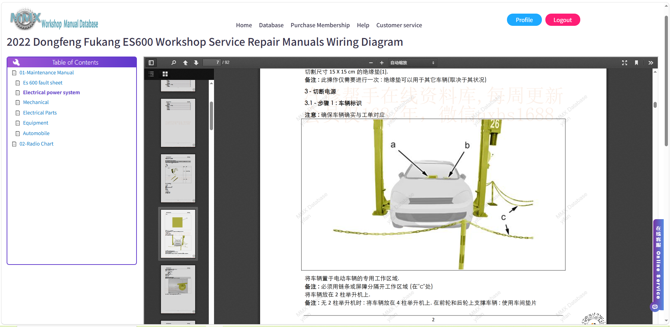Click the thumbnail sidebar scrollbar handle
The width and height of the screenshot is (670, 327).
211,116
